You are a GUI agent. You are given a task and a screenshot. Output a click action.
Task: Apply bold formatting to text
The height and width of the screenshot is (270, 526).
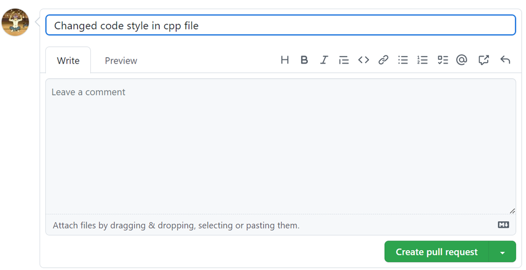click(304, 60)
